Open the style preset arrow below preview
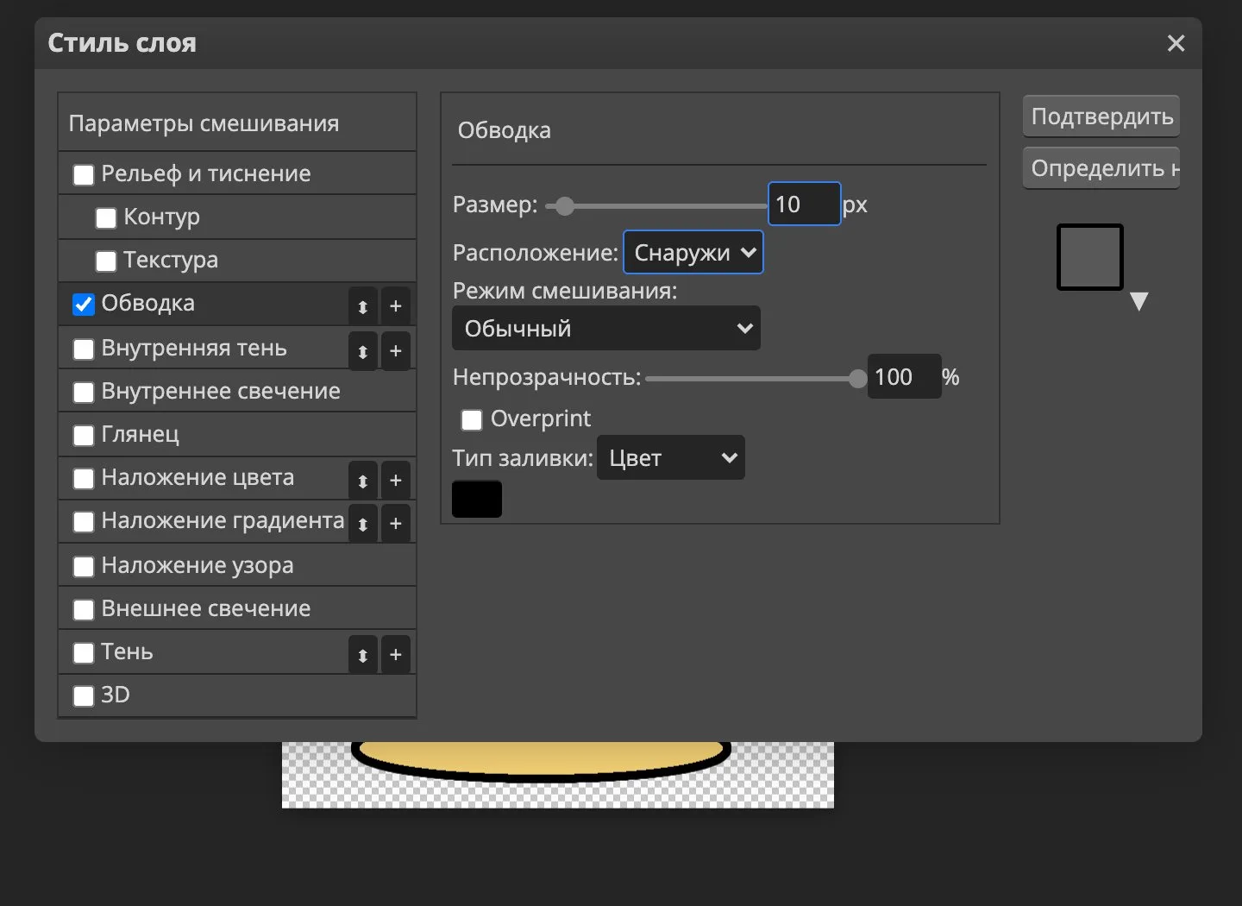The image size is (1242, 906). (x=1139, y=301)
